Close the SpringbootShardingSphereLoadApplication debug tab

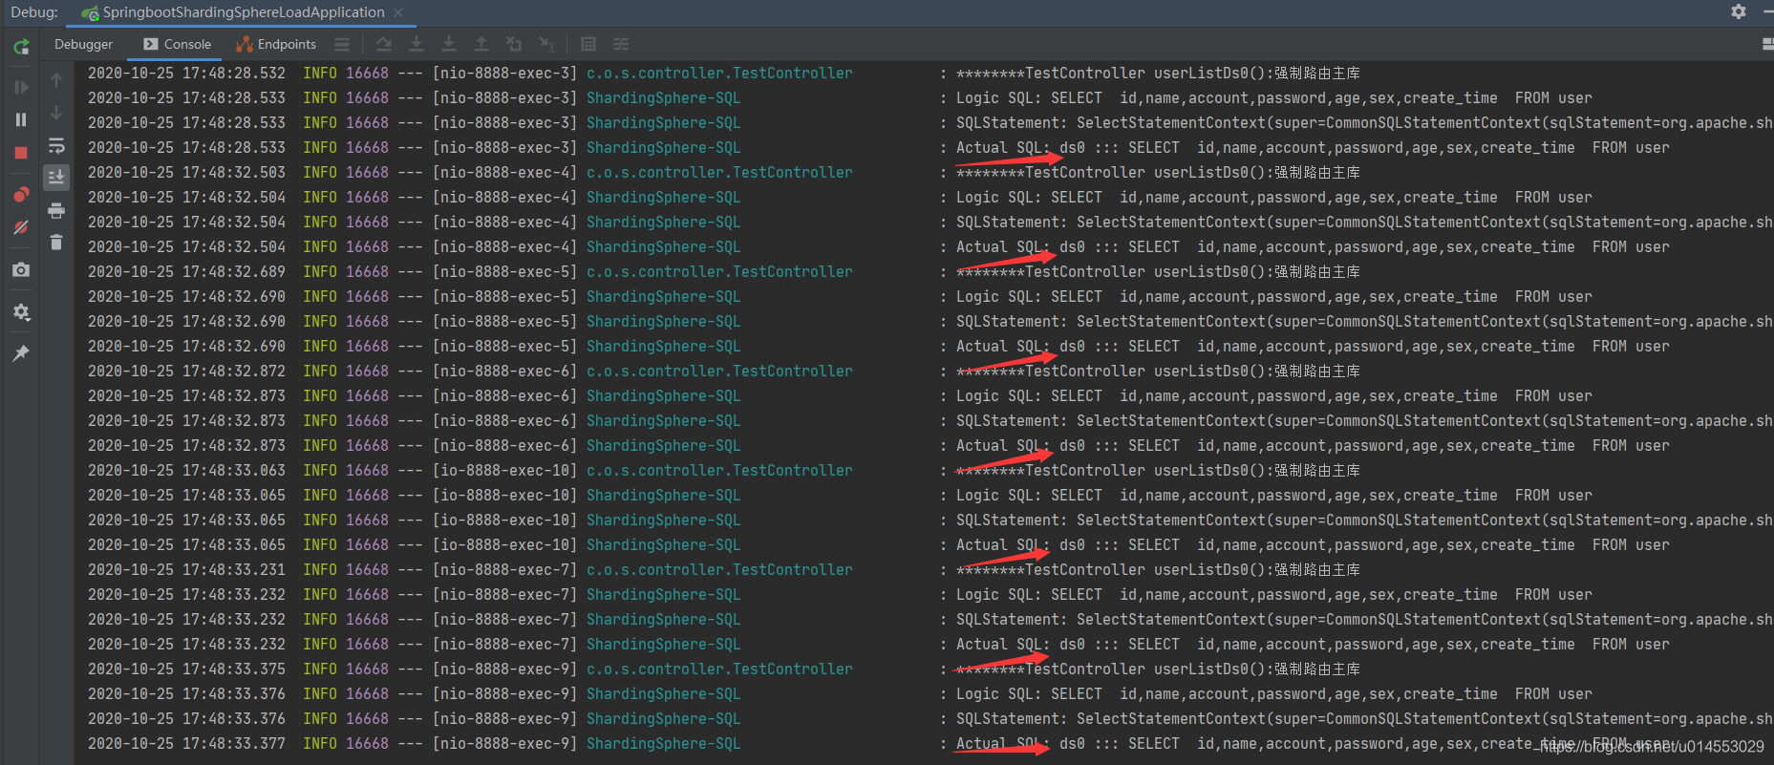click(398, 12)
